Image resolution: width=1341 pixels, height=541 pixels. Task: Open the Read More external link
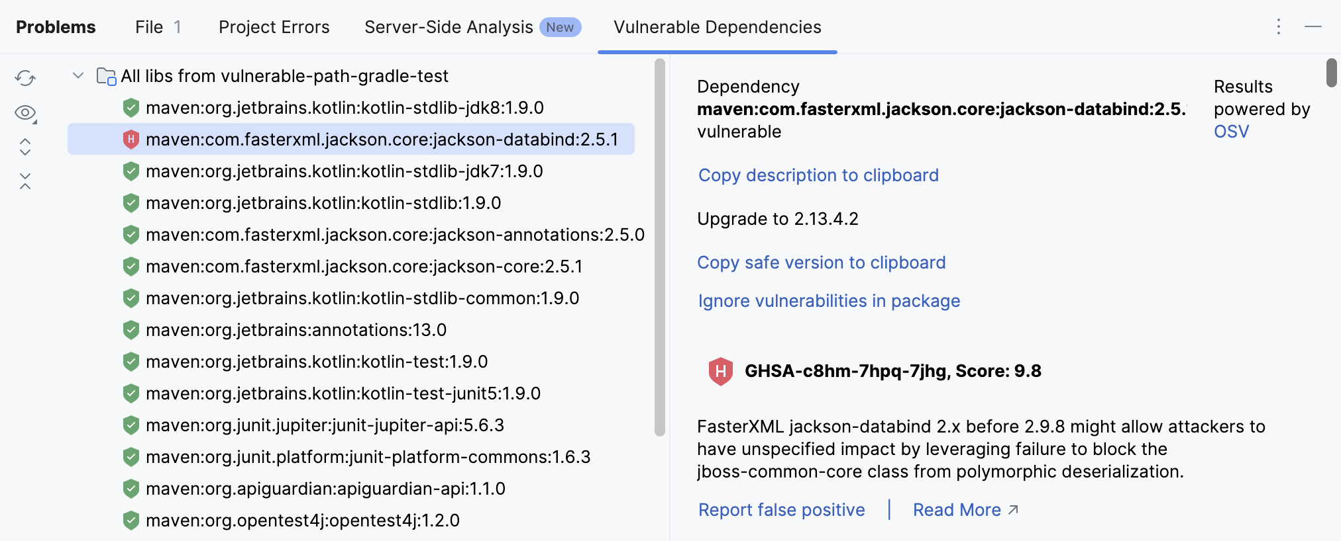[x=965, y=510]
